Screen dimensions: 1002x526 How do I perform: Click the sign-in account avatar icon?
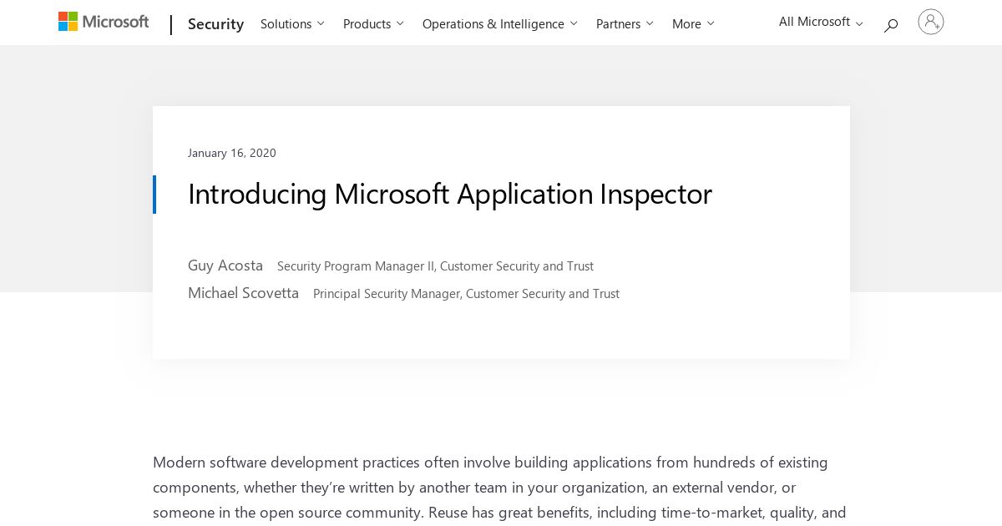(x=931, y=22)
